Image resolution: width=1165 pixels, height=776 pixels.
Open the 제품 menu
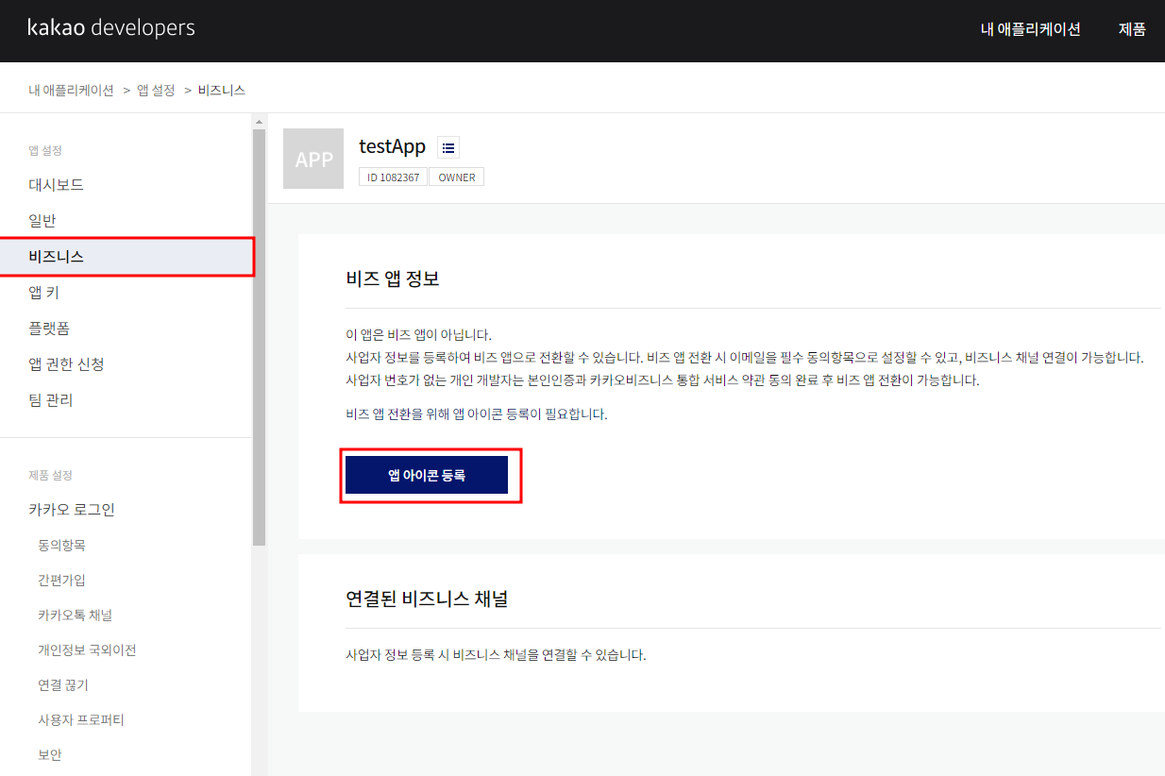tap(1132, 29)
